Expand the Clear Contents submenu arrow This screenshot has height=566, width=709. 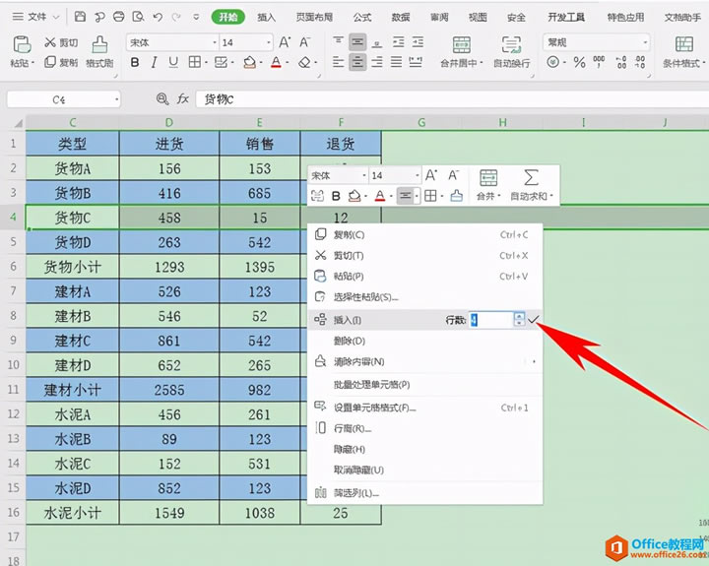[x=534, y=361]
